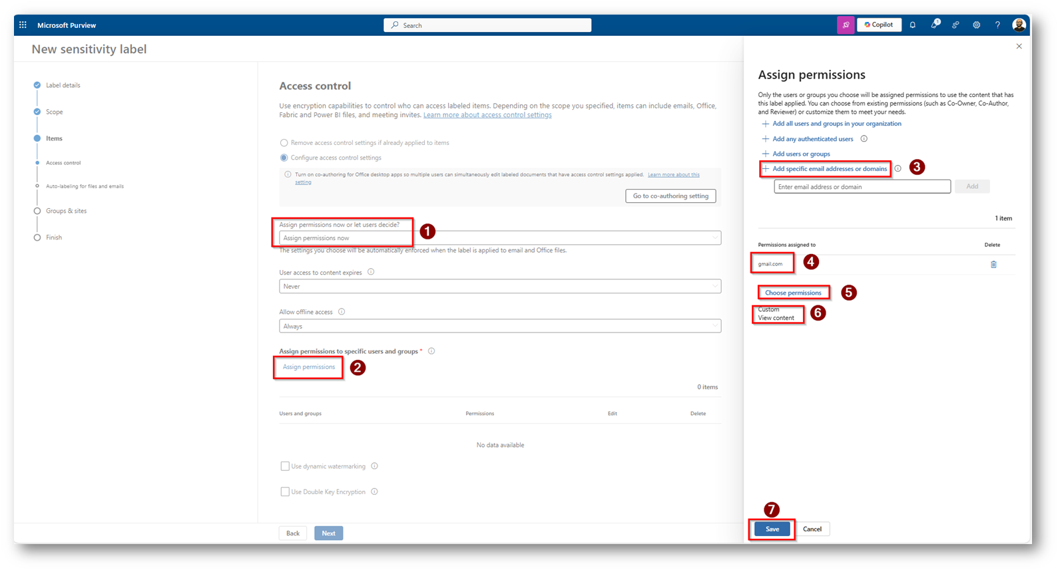1060x572 pixels.
Task: Open the user account avatar
Action: point(1019,25)
